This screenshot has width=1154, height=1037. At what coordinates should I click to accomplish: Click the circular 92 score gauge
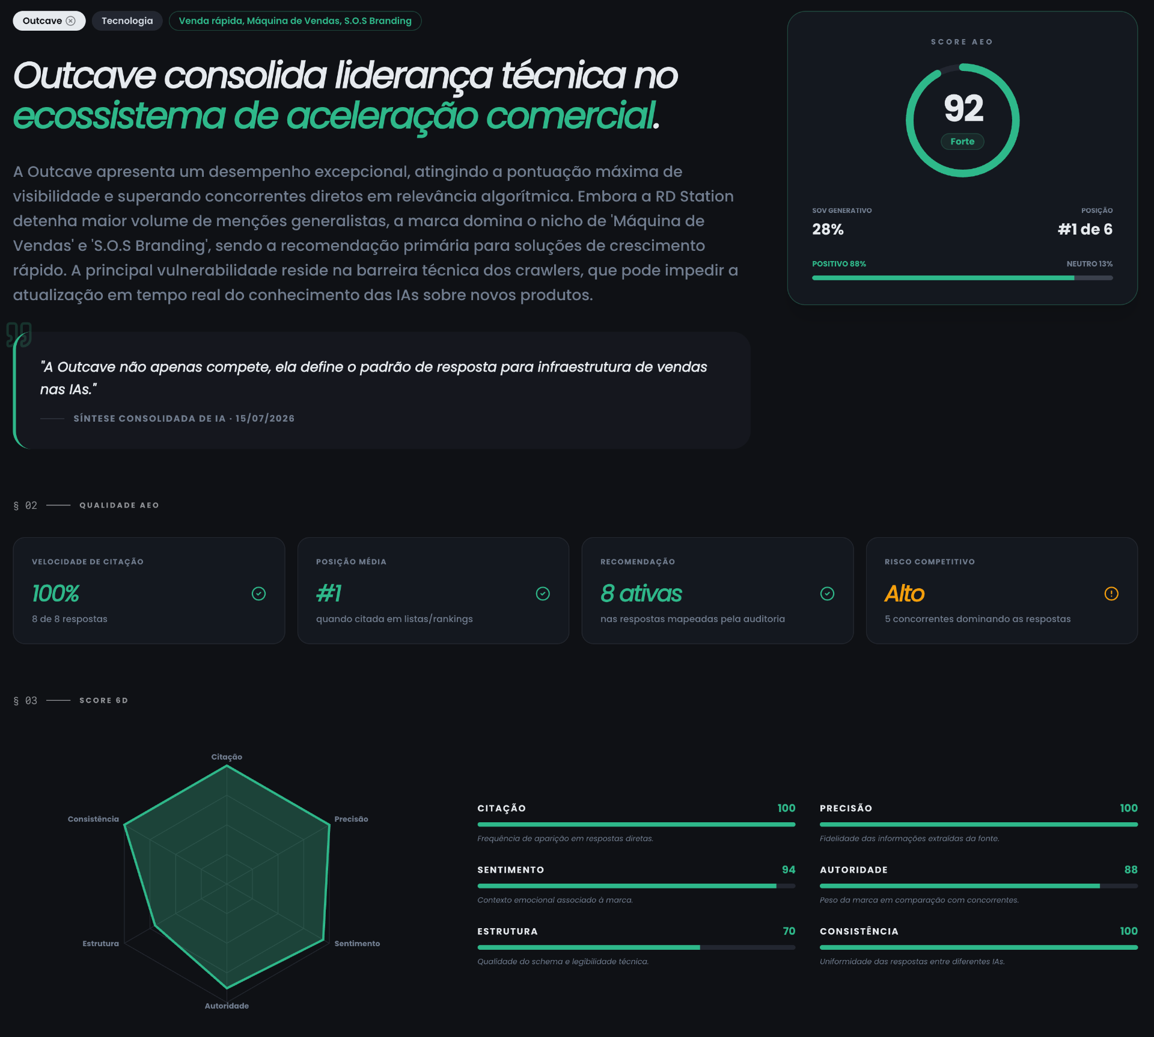point(962,120)
